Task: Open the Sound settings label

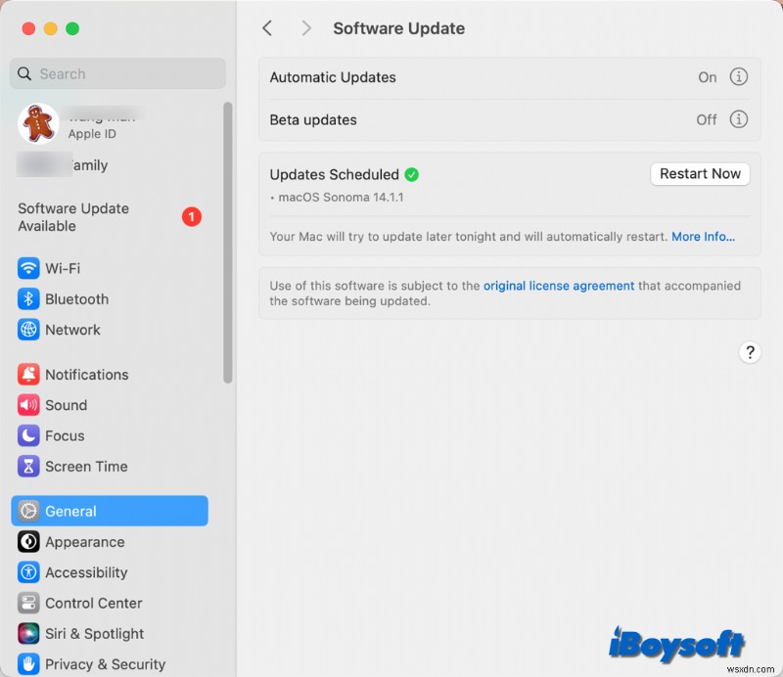Action: (x=66, y=405)
